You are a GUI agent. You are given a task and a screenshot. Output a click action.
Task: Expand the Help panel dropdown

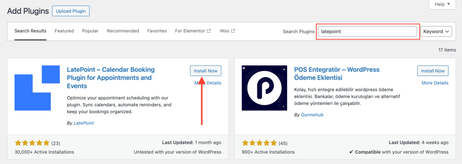pyautogui.click(x=442, y=4)
